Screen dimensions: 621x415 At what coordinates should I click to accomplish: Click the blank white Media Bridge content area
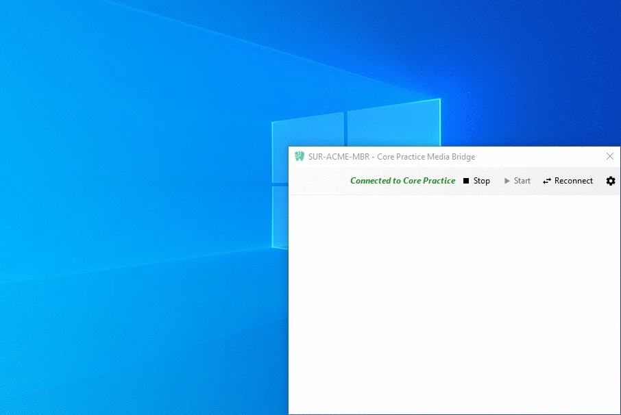tap(454, 305)
